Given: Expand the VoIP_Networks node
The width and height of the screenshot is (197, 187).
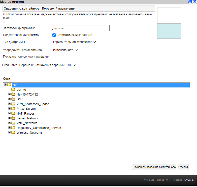Looking at the screenshot, I should click(9, 123).
